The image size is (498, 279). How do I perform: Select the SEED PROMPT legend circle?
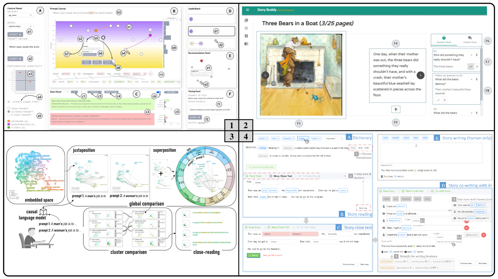(9, 109)
